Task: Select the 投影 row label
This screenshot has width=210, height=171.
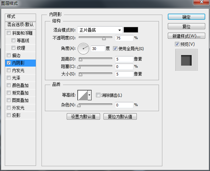Action: tap(16, 115)
